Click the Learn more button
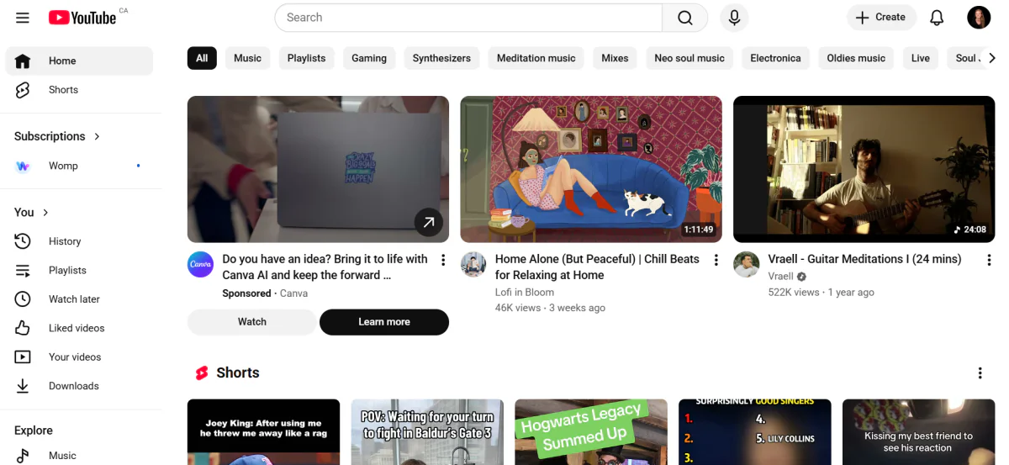This screenshot has height=465, width=1009. click(x=384, y=322)
